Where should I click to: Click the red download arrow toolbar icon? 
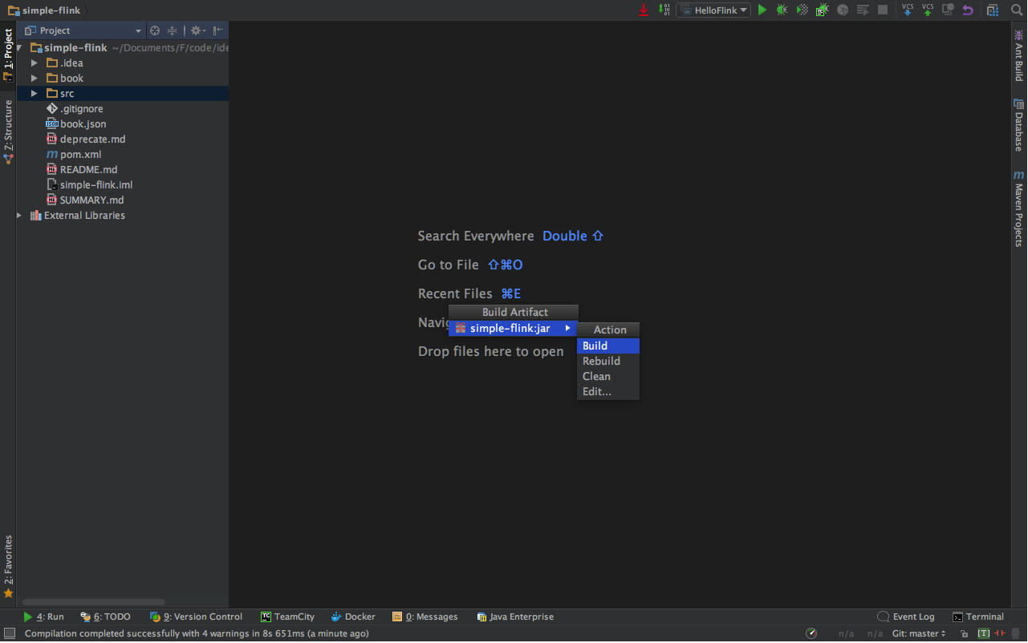tap(644, 10)
